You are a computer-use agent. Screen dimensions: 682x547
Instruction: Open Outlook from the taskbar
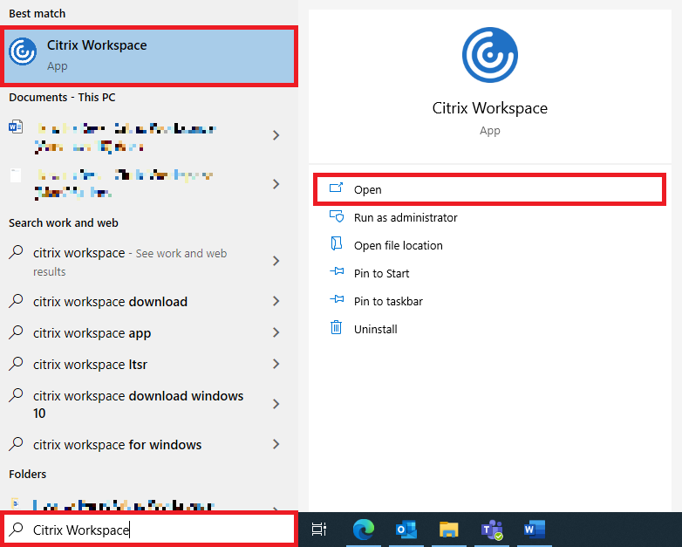(406, 530)
